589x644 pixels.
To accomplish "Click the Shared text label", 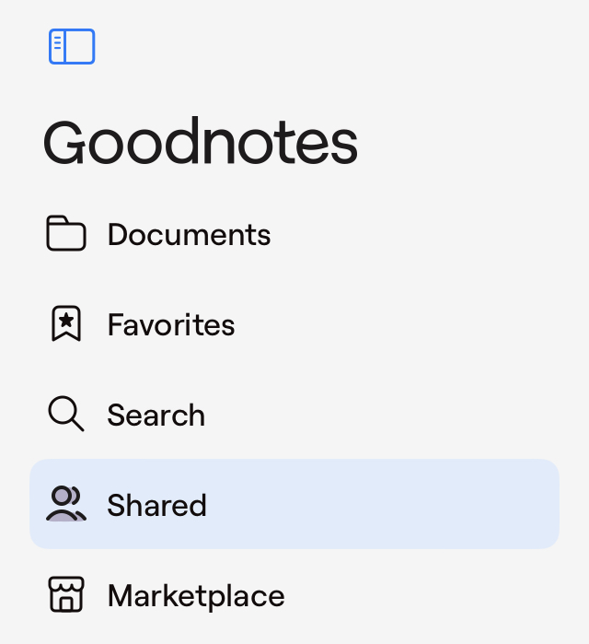I will point(156,506).
